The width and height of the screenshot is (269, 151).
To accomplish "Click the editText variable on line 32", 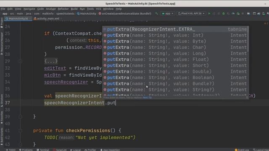I will tap(55, 68).
